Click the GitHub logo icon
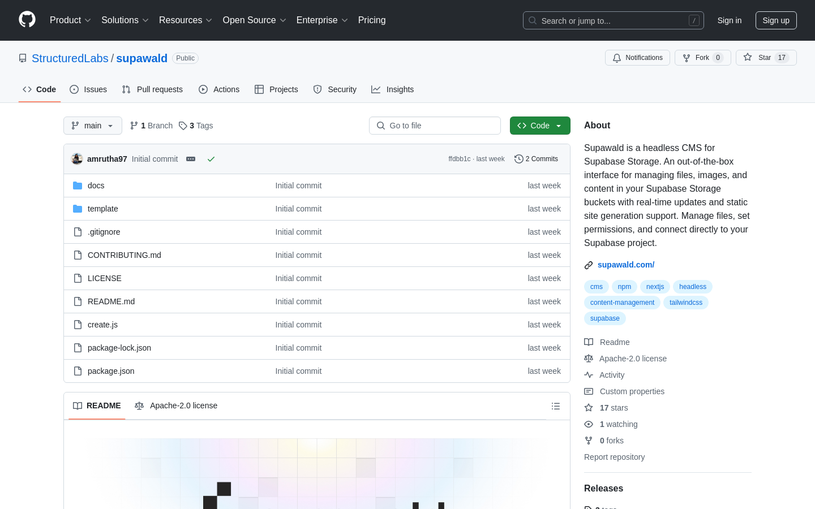Image resolution: width=815 pixels, height=509 pixels. pos(27,20)
